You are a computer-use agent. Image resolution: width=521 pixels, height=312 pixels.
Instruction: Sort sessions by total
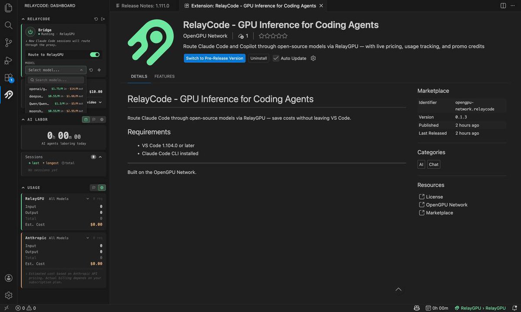coord(68,163)
